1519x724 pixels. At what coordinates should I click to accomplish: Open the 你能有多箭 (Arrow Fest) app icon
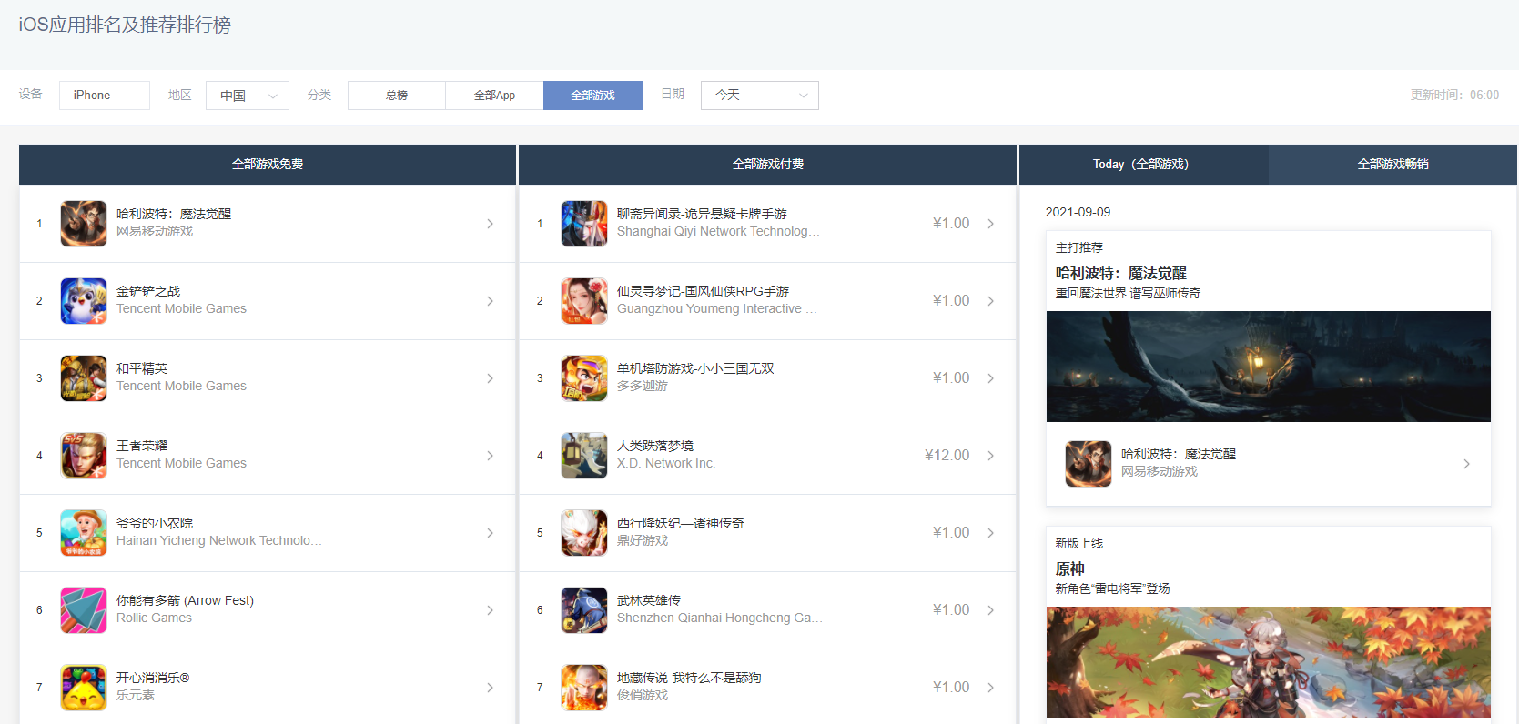[x=84, y=610]
